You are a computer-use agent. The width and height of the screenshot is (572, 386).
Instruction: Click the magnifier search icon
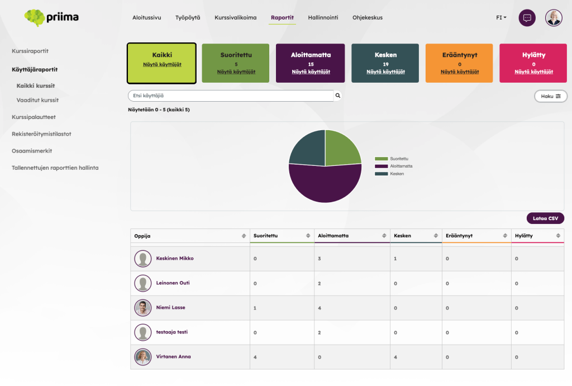pyautogui.click(x=337, y=96)
